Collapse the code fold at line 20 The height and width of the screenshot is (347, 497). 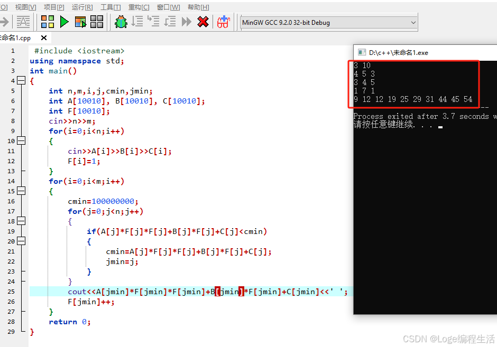pos(21,241)
